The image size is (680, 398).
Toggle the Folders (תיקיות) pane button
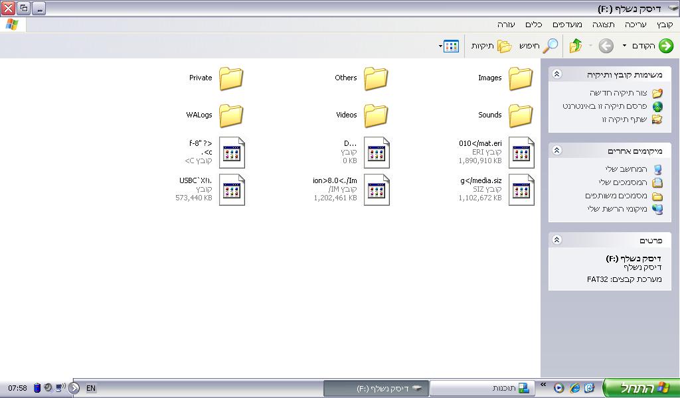505,46
